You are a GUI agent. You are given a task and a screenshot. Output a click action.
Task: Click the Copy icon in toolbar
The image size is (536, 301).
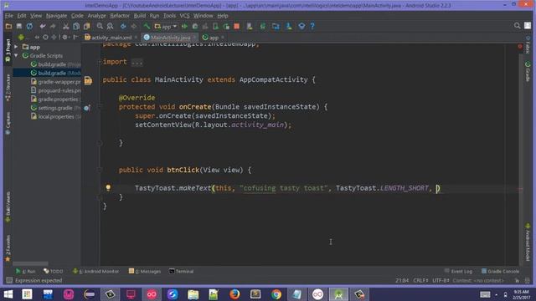[x=76, y=26]
